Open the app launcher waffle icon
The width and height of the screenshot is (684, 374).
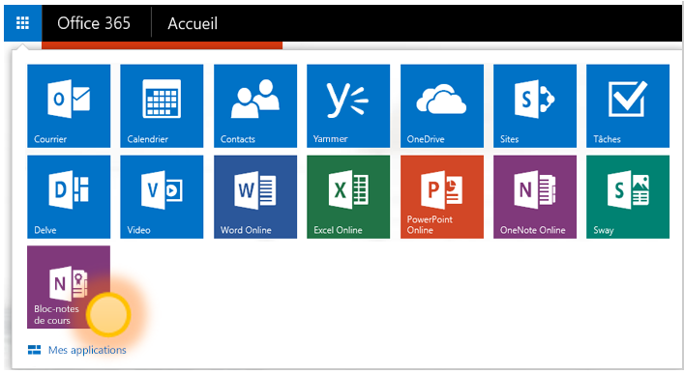coord(22,23)
